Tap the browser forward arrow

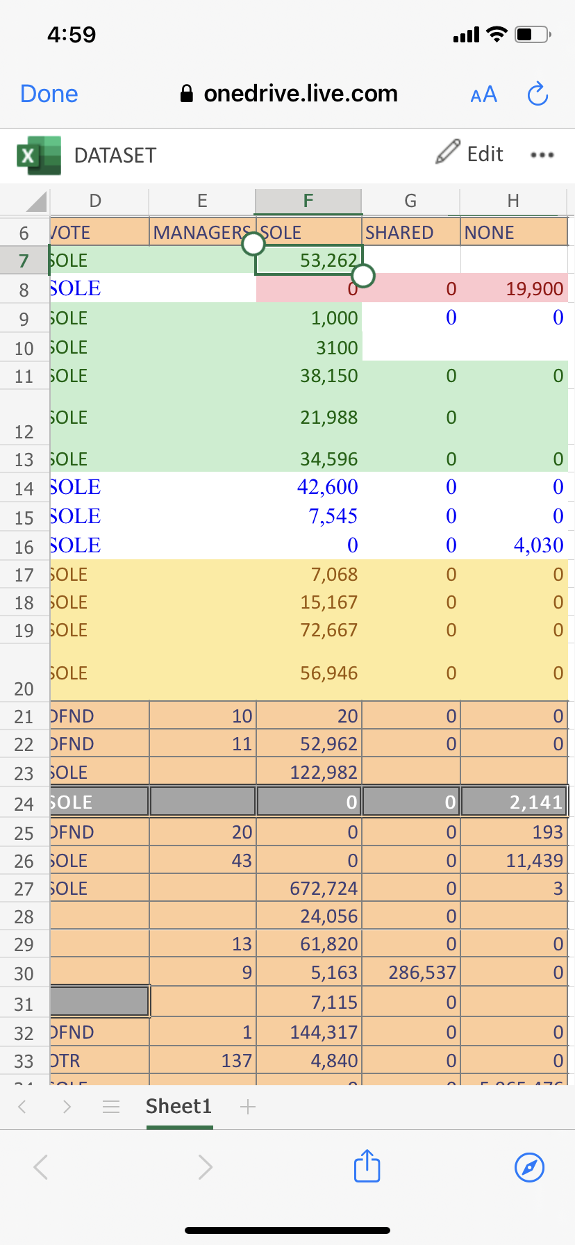[205, 1166]
